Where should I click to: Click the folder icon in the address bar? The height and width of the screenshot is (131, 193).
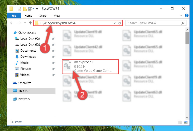coord(37,23)
